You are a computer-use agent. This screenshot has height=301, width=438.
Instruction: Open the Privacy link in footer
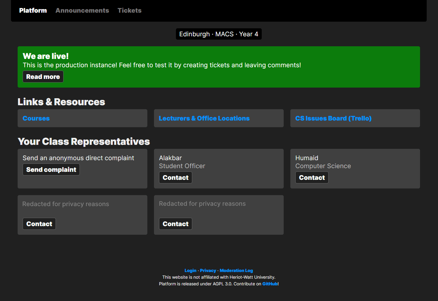click(x=208, y=270)
